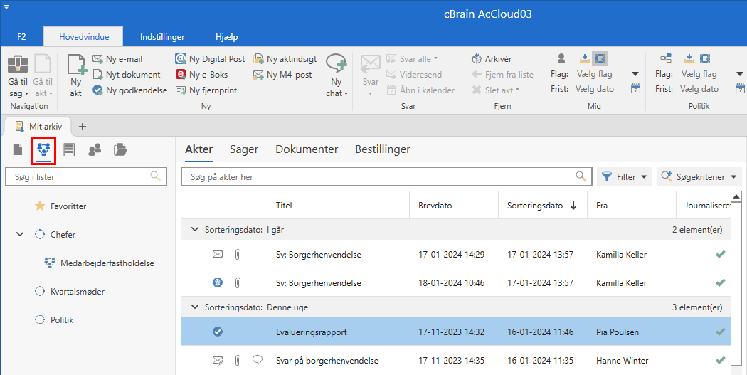Image resolution: width=747 pixels, height=375 pixels.
Task: Switch to the Sager tab
Action: (x=244, y=149)
